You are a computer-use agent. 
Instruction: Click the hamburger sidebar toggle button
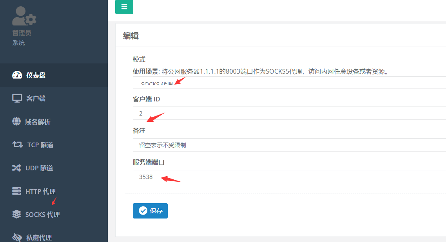pos(124,7)
